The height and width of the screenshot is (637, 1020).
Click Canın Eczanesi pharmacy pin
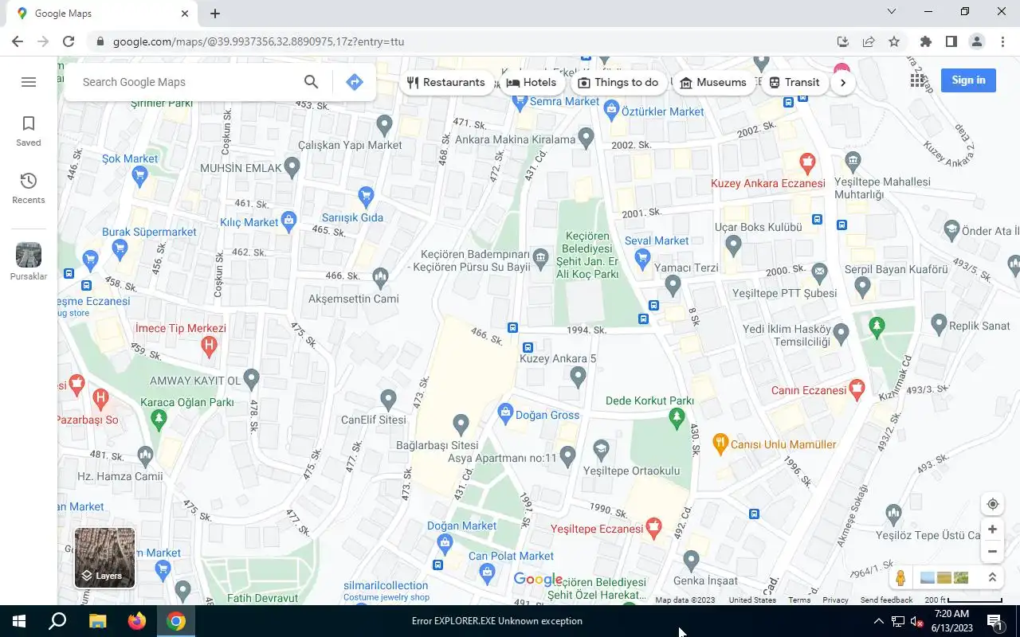click(857, 389)
